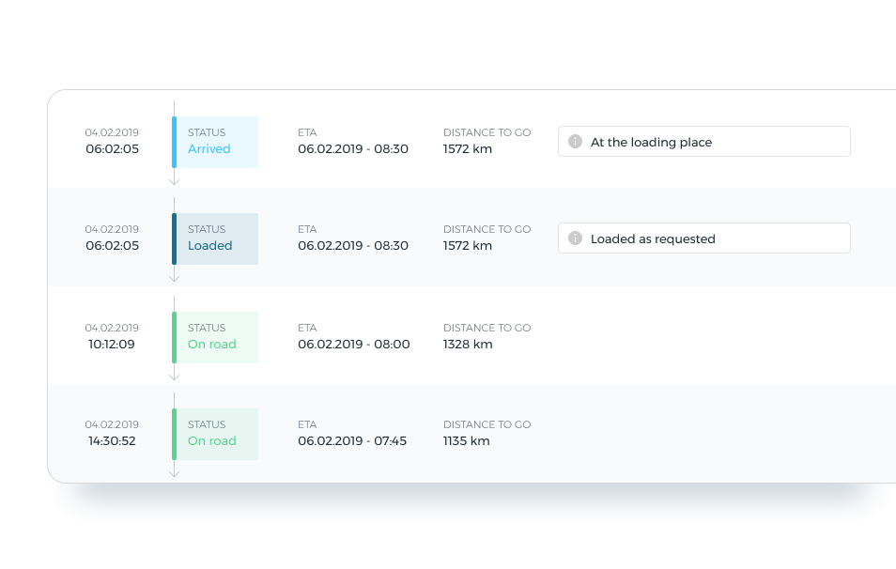Click timeline arrow below the 14:30:52 entry
Viewport: 896px width, 569px height.
(x=174, y=472)
